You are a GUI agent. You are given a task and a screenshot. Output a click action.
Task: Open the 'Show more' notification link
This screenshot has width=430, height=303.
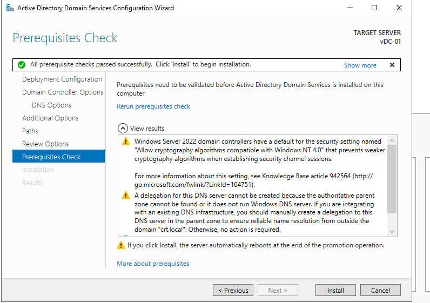click(360, 65)
